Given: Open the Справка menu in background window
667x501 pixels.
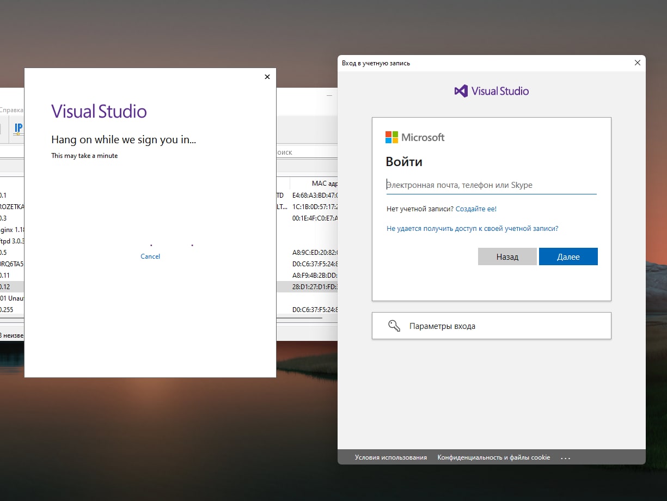Looking at the screenshot, I should point(11,110).
